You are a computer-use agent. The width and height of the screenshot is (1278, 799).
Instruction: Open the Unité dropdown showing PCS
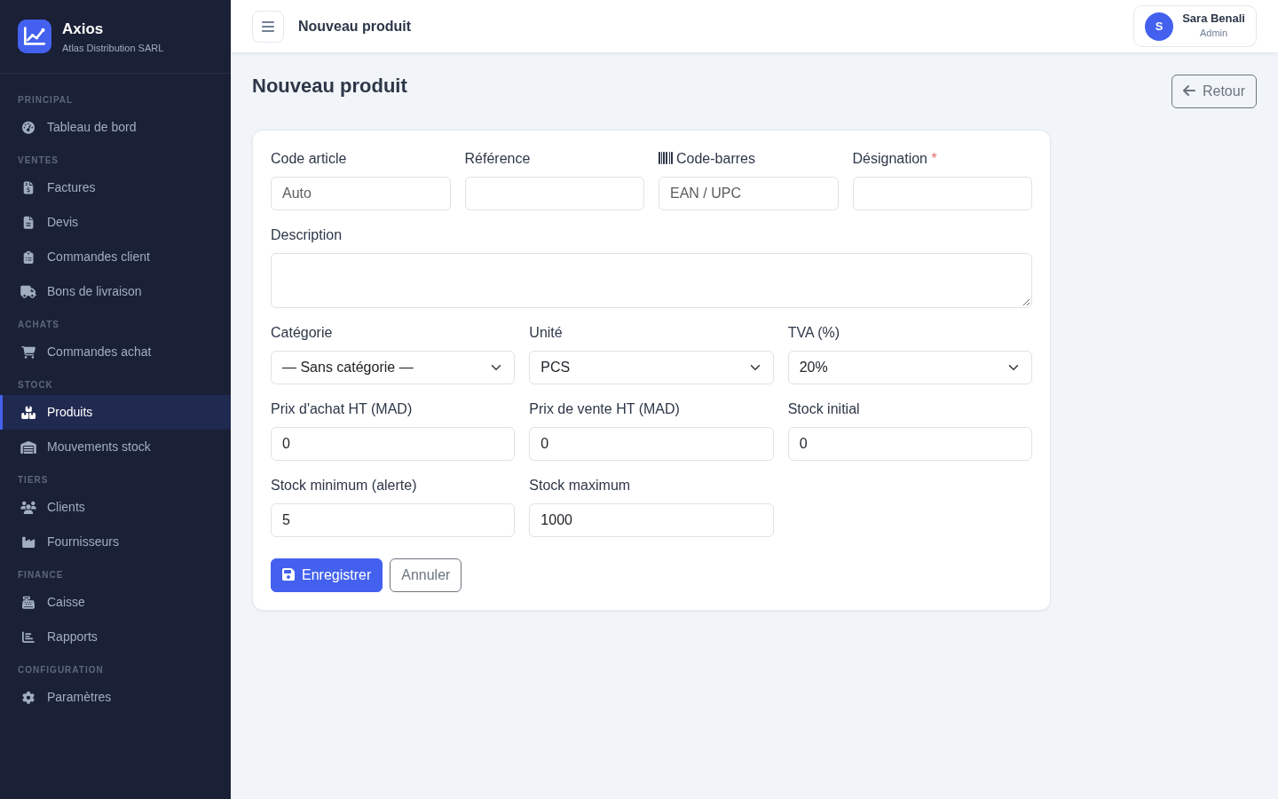click(651, 368)
